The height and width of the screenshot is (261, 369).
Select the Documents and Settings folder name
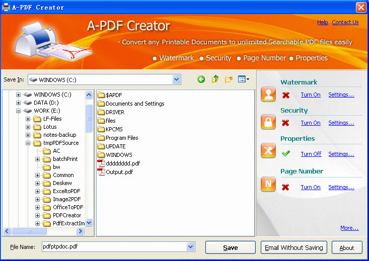click(135, 104)
